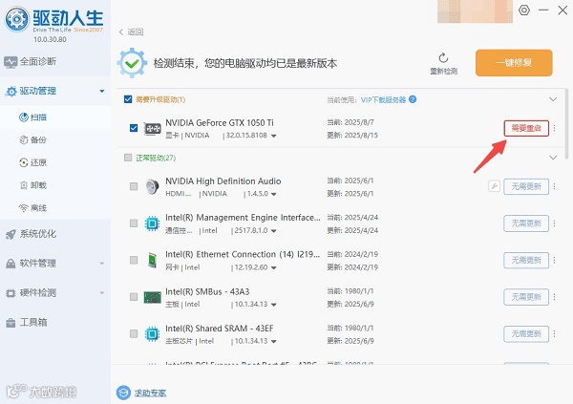The height and width of the screenshot is (404, 573).
Task: Open version dropdown for Intel SMBus
Action: [274, 305]
